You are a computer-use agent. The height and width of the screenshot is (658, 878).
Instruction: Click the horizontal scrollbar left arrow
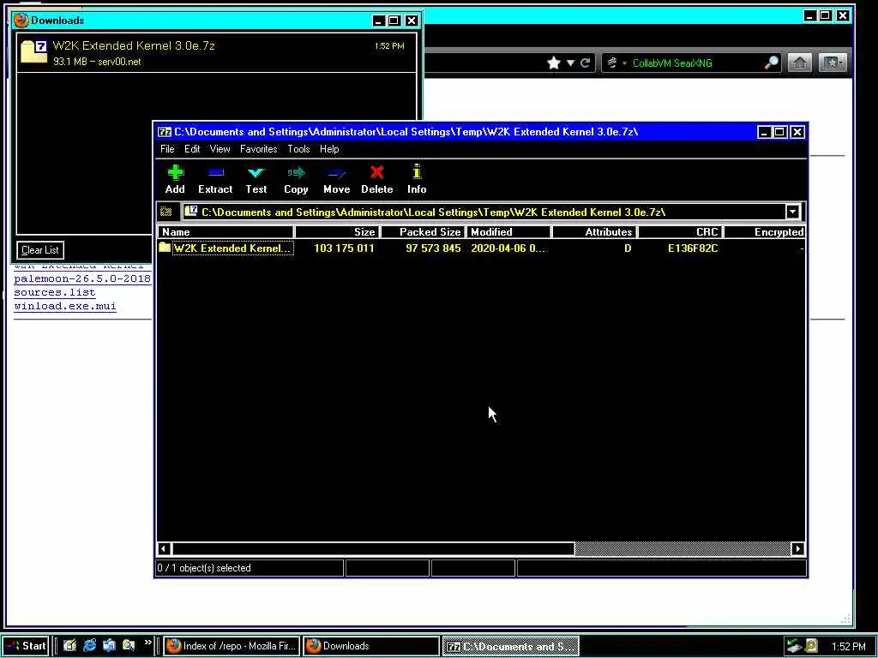[x=164, y=548]
